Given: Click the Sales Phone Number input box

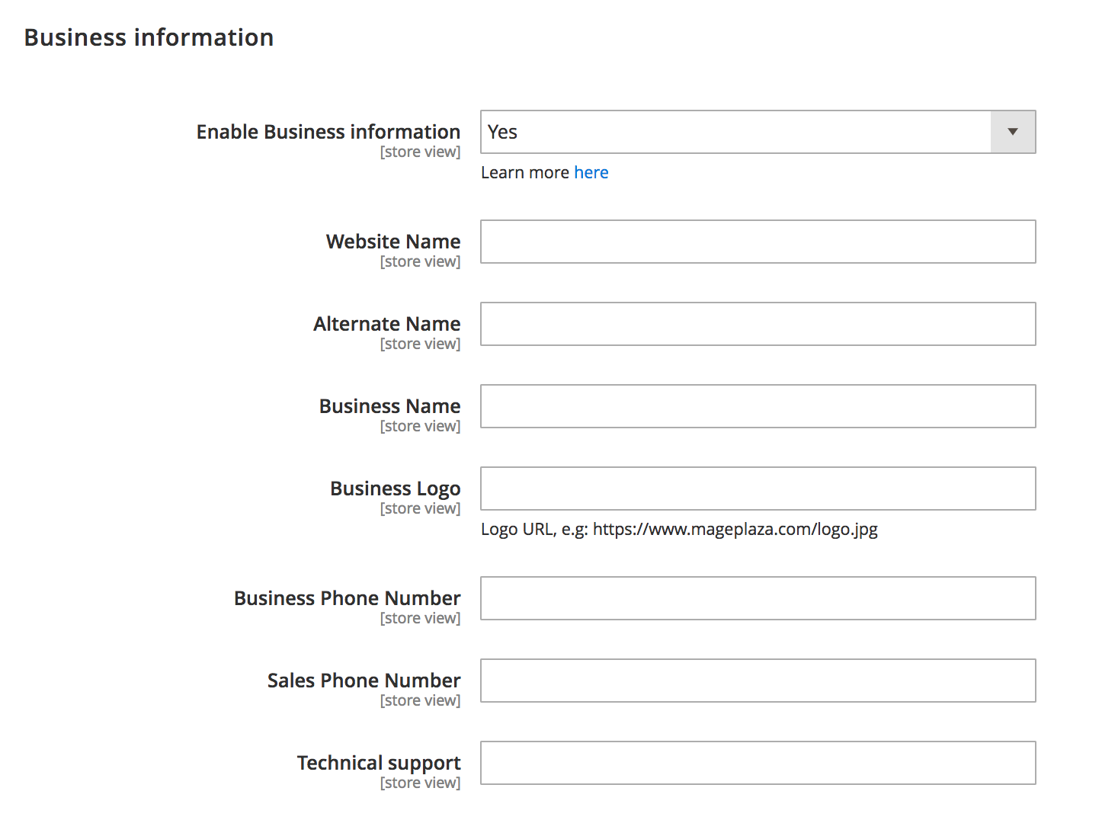Looking at the screenshot, I should pos(758,681).
